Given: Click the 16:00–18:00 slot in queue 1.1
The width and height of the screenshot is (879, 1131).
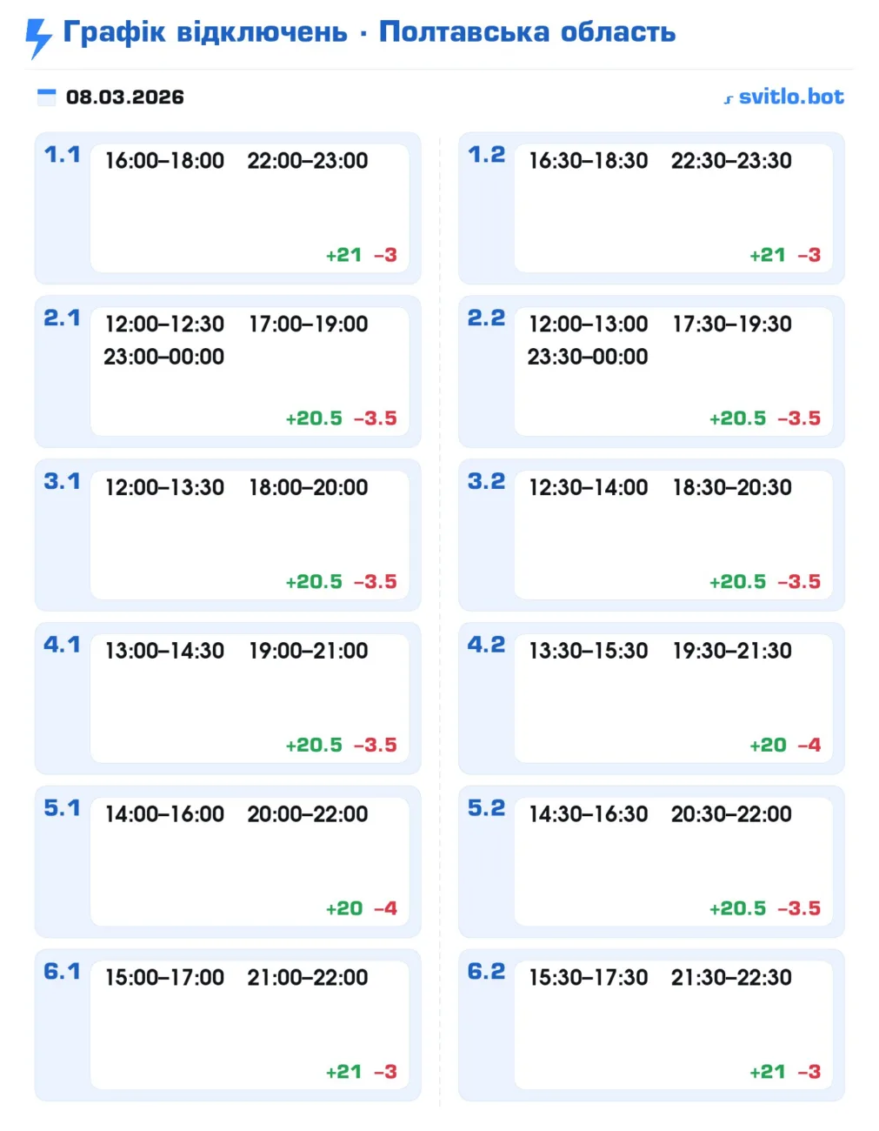Looking at the screenshot, I should [x=164, y=161].
